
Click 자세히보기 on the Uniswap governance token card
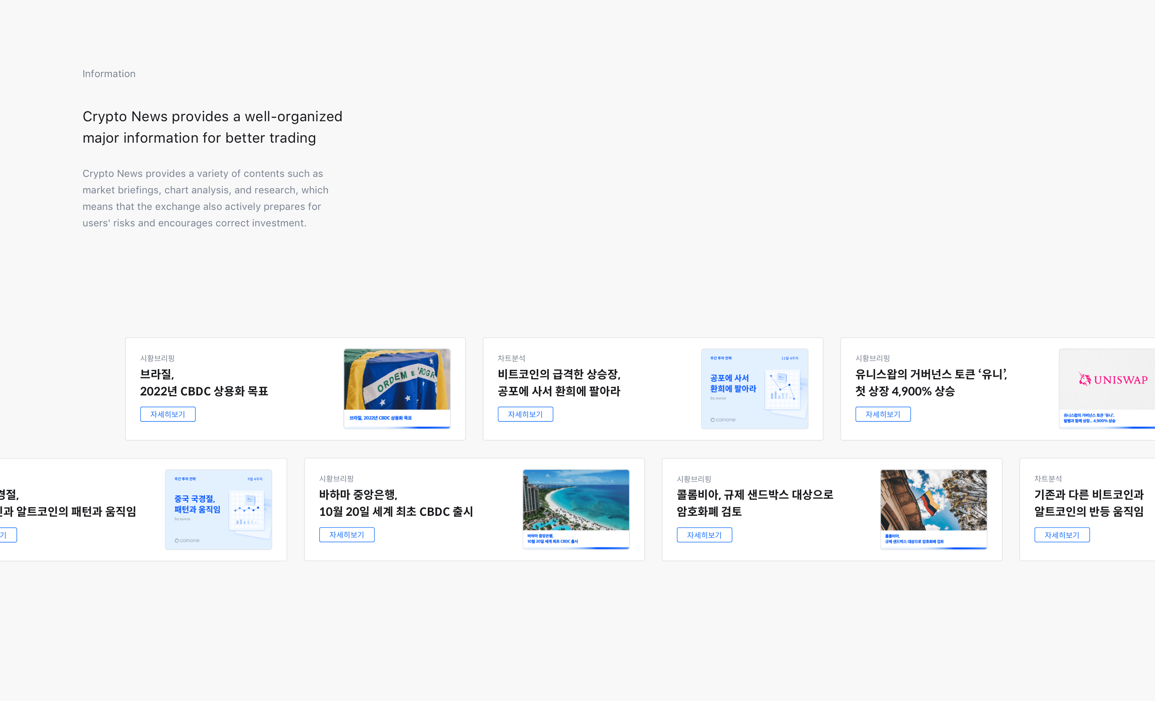883,414
